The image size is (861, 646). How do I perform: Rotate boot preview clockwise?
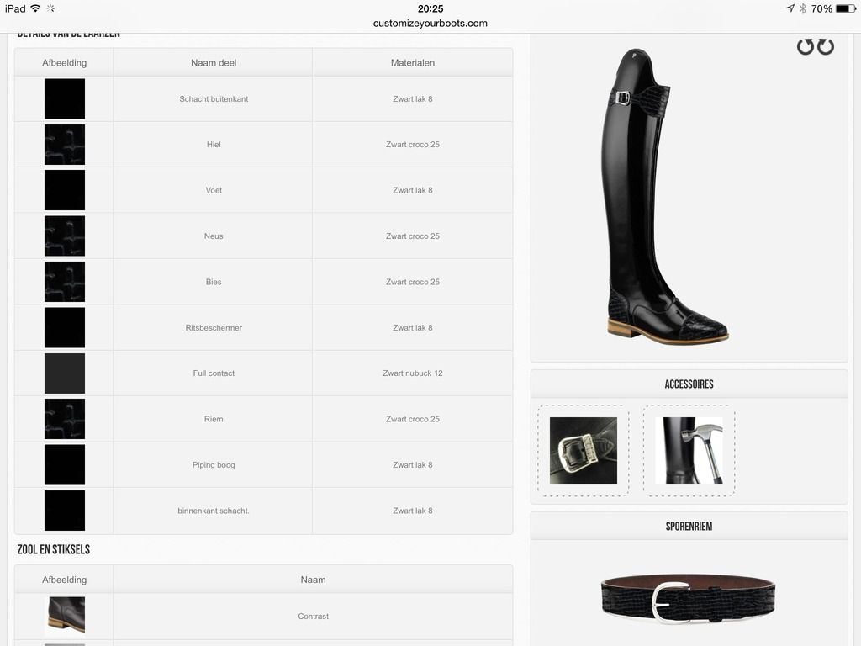(826, 47)
